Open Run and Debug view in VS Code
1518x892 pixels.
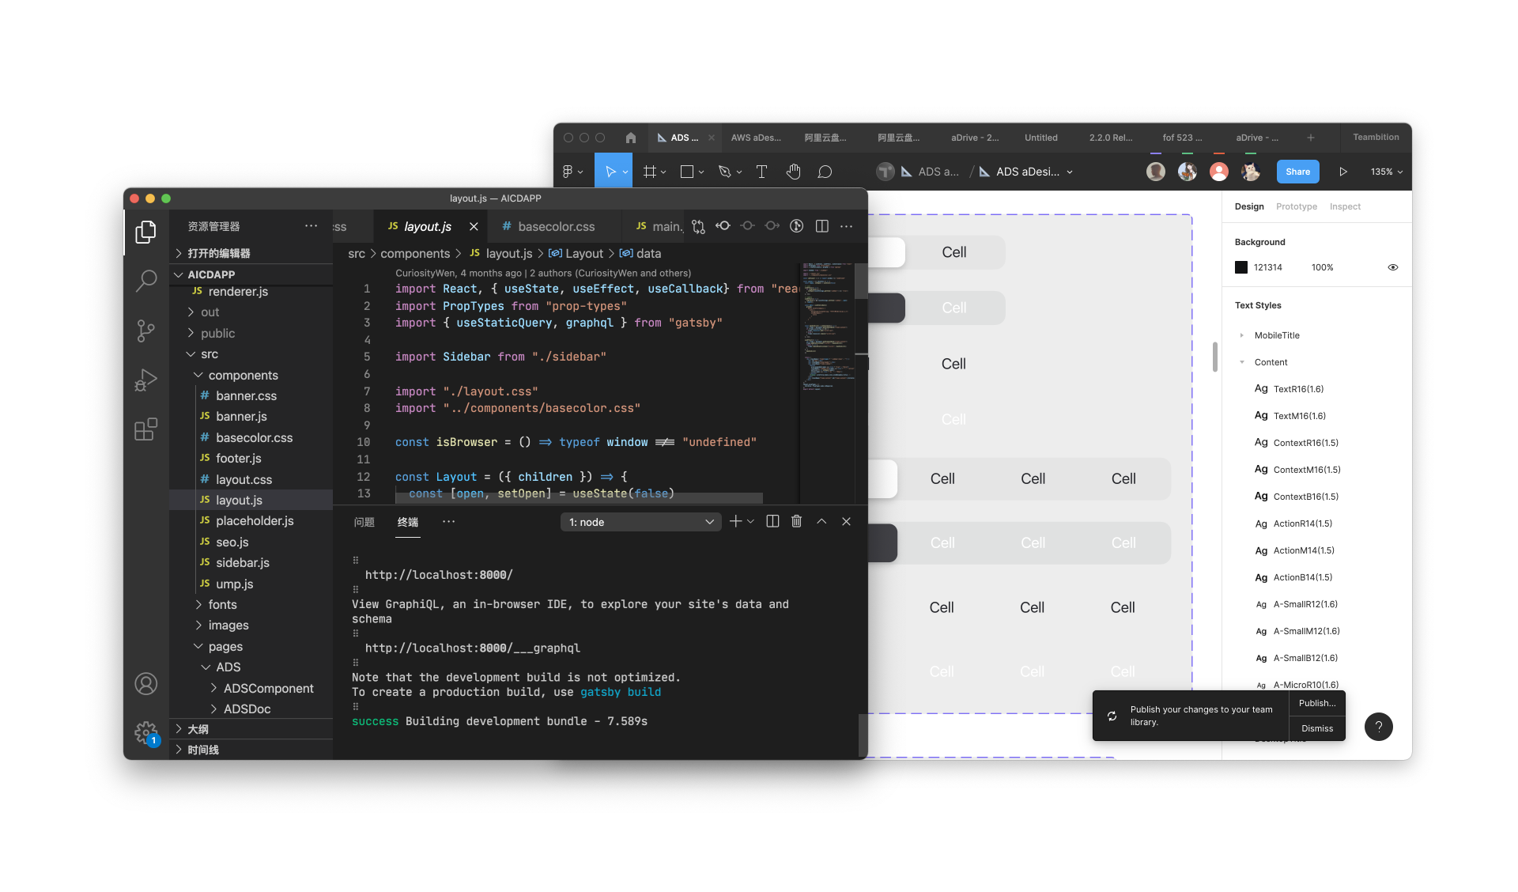click(146, 380)
